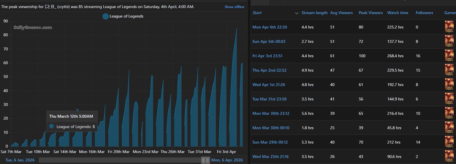This screenshot has height=164, width=456.
Task: Click the 45.8 hrs watch time cell
Action: tap(395, 128)
